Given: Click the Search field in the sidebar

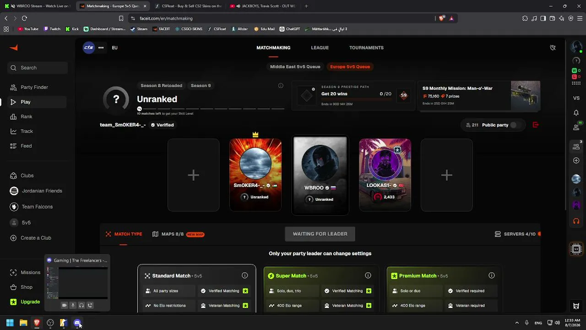Looking at the screenshot, I should tap(38, 68).
